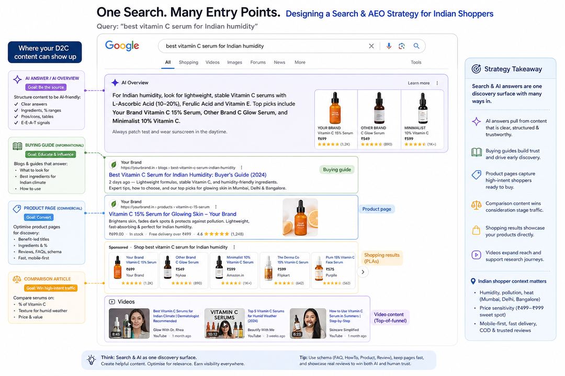
Task: Click video play icon beside Videos expand reach
Action: (477, 255)
